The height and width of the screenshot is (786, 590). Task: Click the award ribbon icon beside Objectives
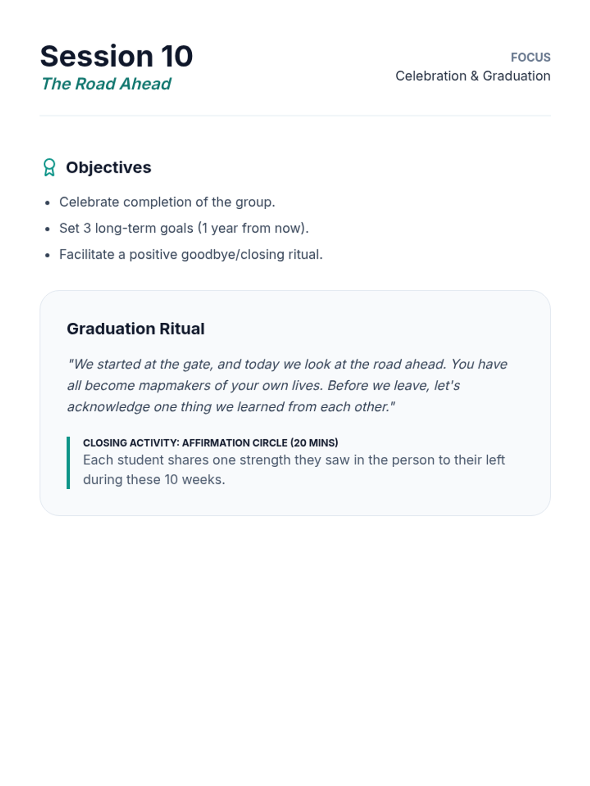49,168
